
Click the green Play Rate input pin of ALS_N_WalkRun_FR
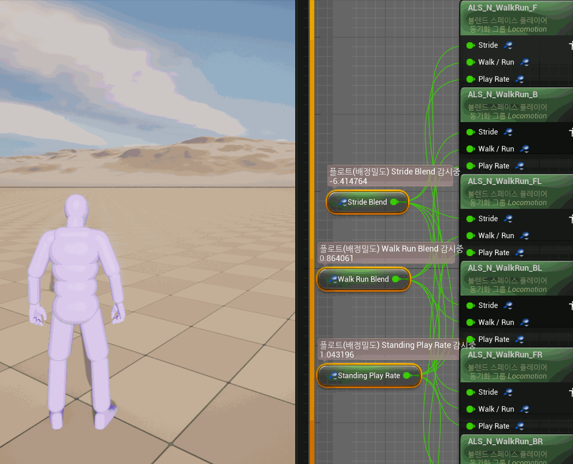(x=470, y=426)
